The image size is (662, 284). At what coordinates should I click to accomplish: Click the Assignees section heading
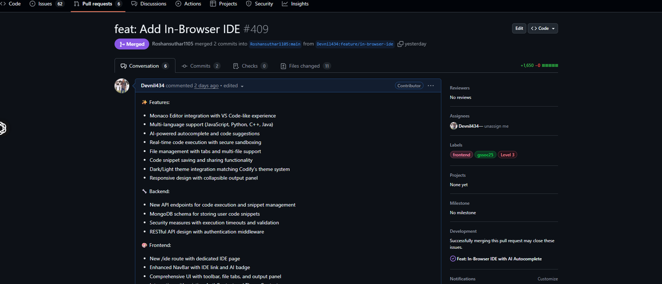click(460, 116)
